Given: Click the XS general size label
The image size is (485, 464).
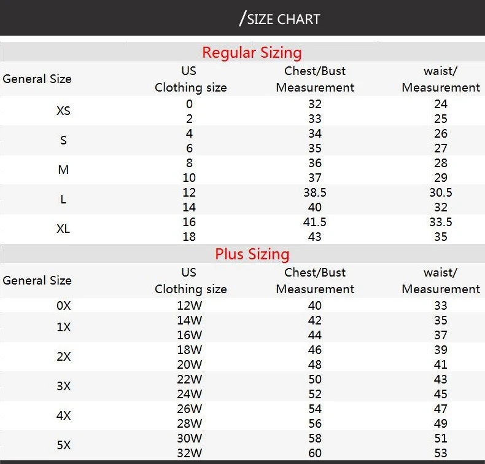Looking at the screenshot, I should (x=63, y=111).
